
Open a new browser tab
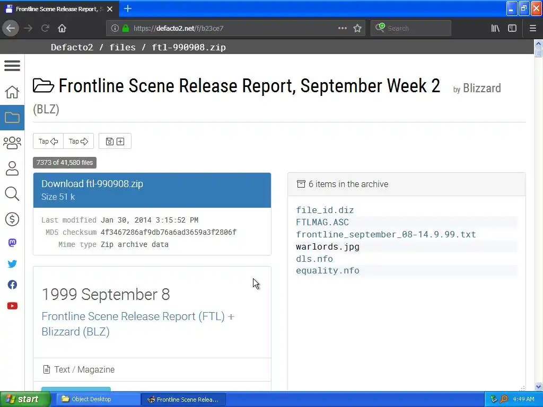pyautogui.click(x=127, y=8)
